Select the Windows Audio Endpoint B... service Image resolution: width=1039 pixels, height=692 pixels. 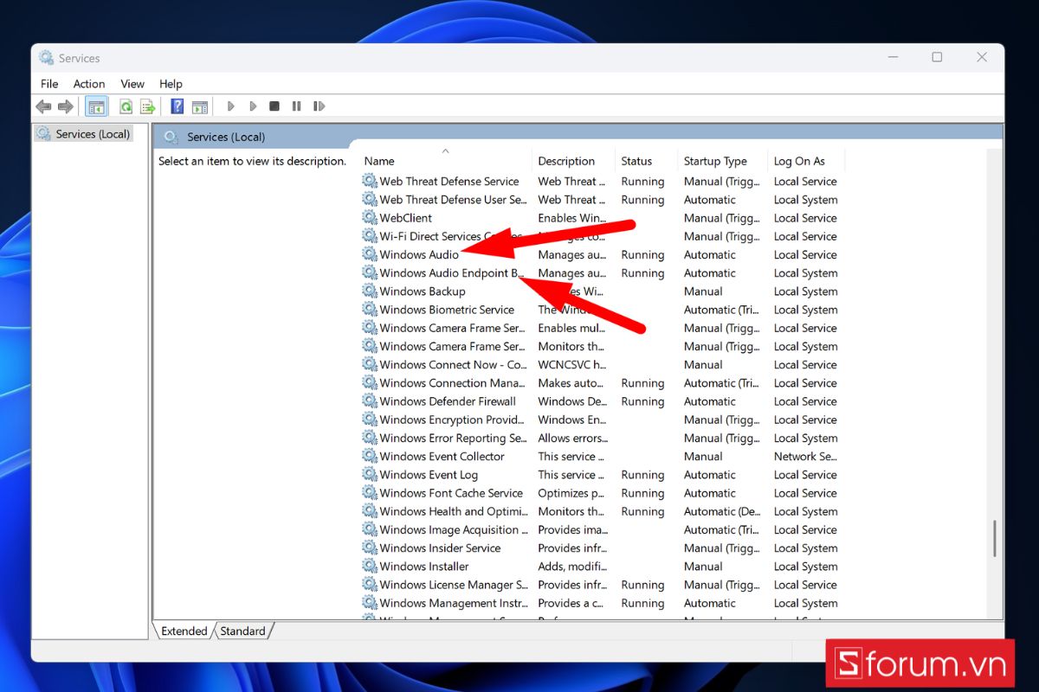[x=452, y=273]
